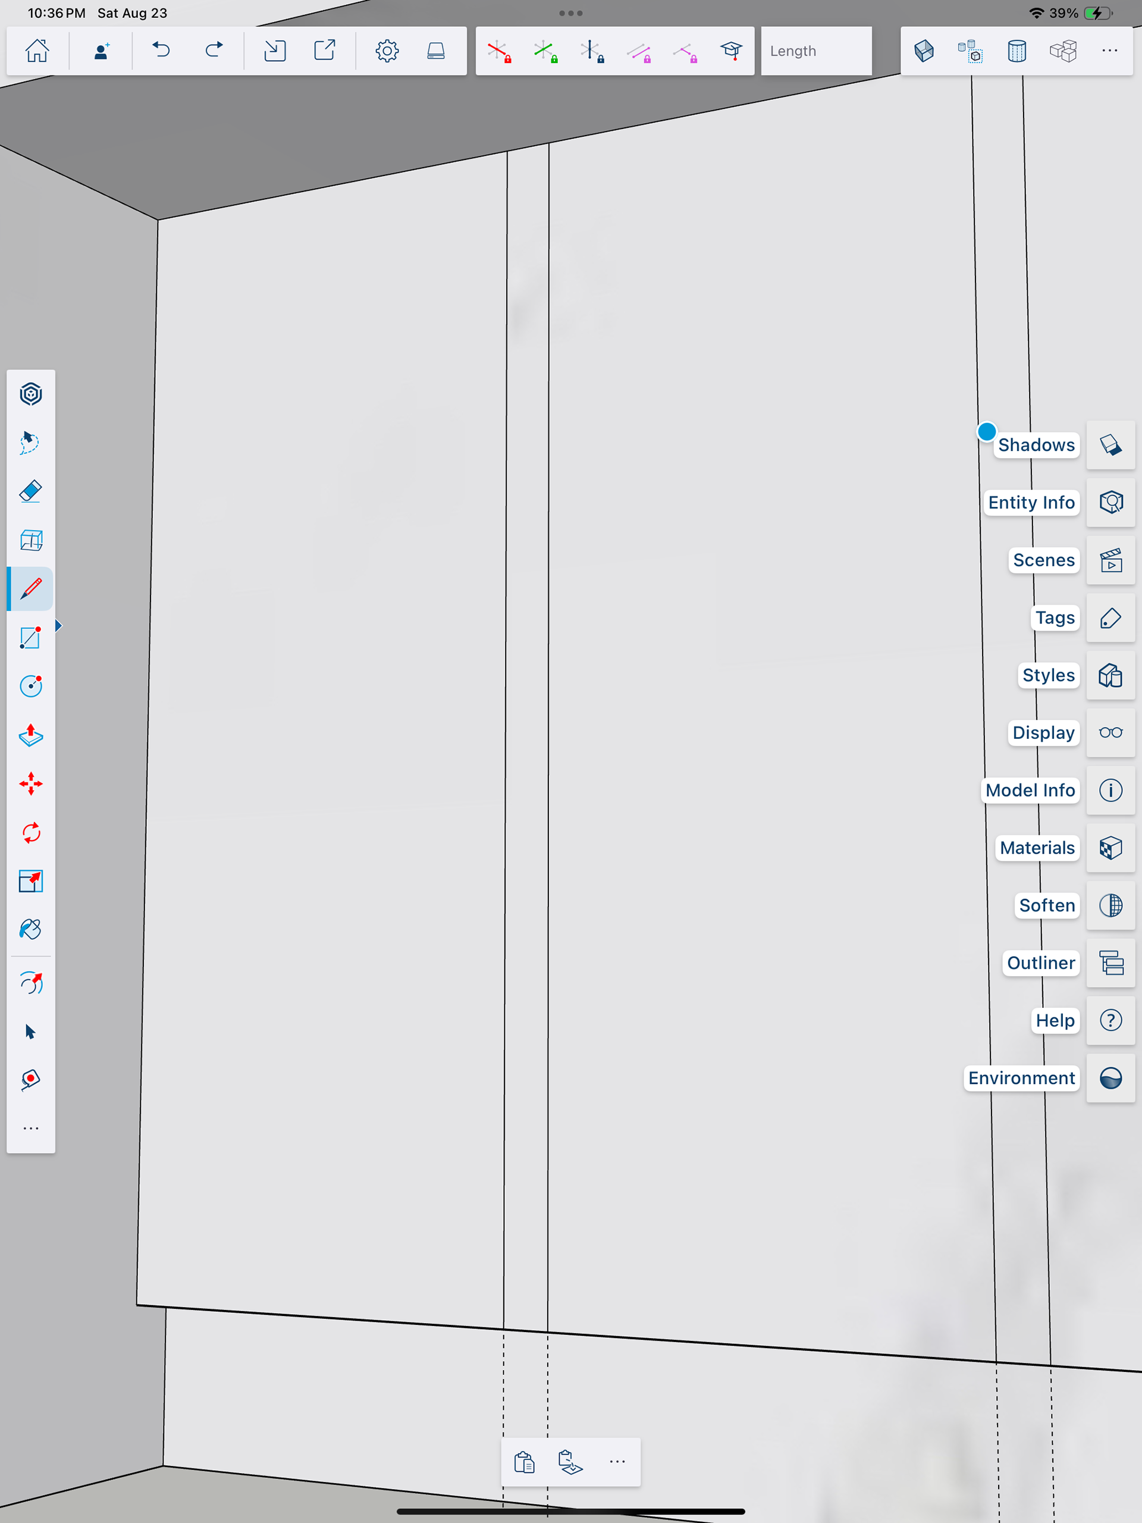Screen dimensions: 1142x1523
Task: Toggle green axis lock
Action: (545, 51)
